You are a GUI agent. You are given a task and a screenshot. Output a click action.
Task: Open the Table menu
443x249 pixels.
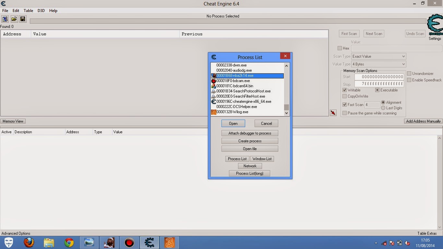pyautogui.click(x=28, y=10)
